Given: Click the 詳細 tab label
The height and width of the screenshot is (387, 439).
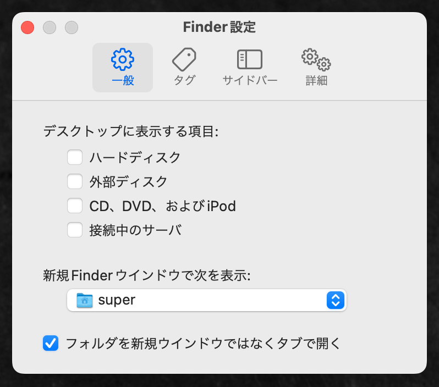Looking at the screenshot, I should tap(316, 80).
